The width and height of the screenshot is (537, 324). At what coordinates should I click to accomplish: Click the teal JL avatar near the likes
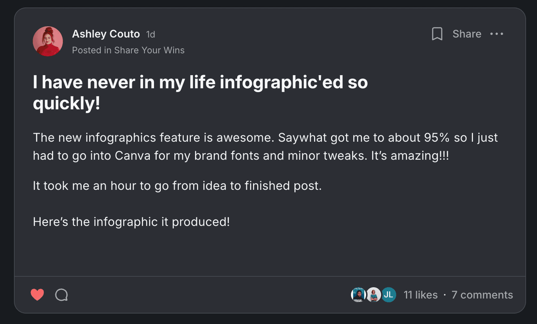click(388, 295)
